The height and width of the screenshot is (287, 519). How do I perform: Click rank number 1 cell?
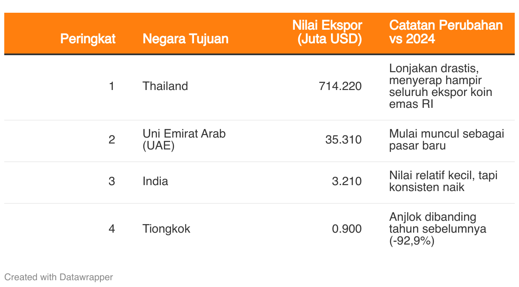tap(111, 86)
